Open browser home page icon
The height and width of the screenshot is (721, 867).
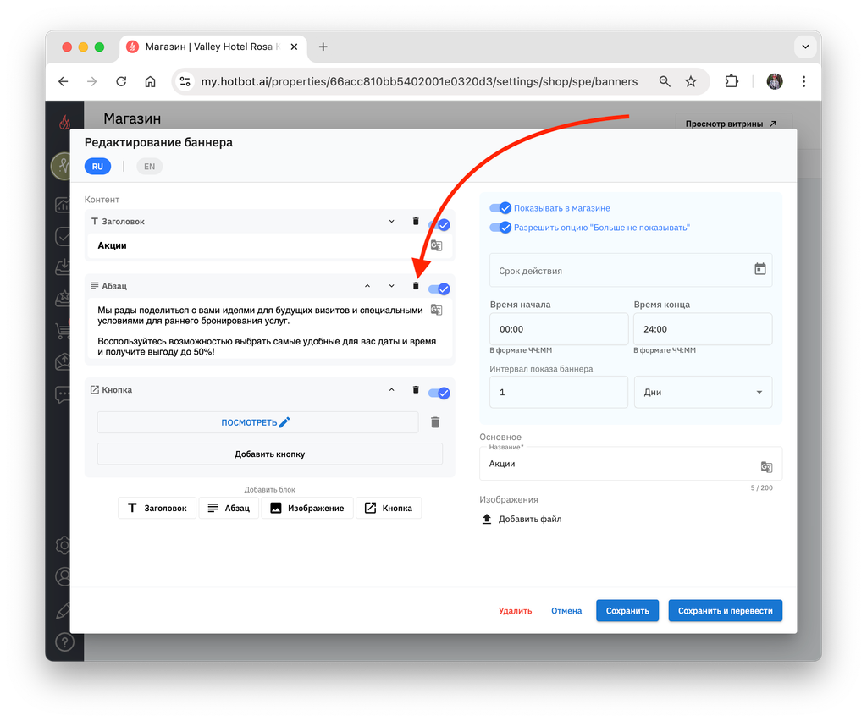point(150,82)
